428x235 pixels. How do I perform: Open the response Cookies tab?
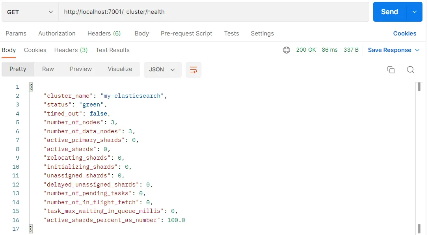coord(35,50)
